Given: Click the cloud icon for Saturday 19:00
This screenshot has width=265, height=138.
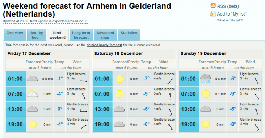Looking at the screenshot, I should coord(119,125).
